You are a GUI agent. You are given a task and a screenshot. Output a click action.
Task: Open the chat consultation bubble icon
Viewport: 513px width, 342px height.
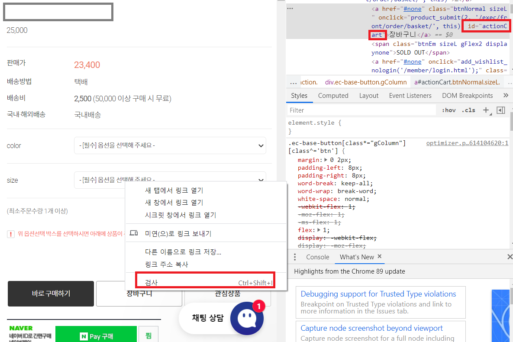[x=247, y=319]
